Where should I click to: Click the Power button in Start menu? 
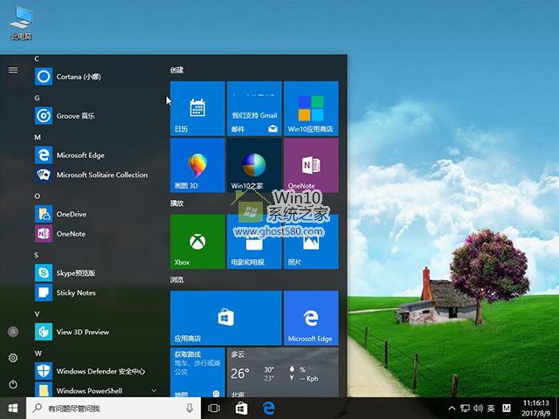click(x=13, y=384)
